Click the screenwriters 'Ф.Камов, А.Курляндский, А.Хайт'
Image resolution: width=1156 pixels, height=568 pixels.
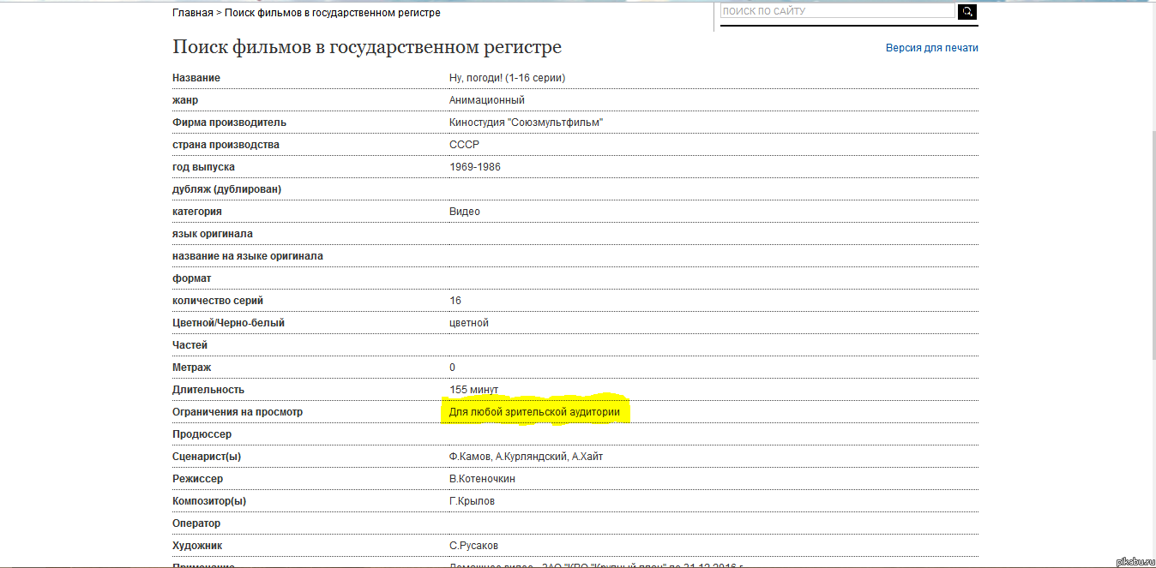tap(526, 457)
